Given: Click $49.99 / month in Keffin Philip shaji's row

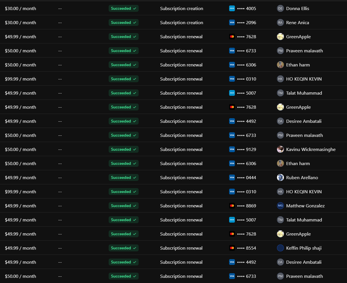Looking at the screenshot, I should [20, 248].
